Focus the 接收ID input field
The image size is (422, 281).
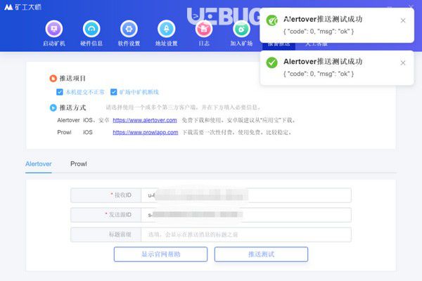point(246,195)
